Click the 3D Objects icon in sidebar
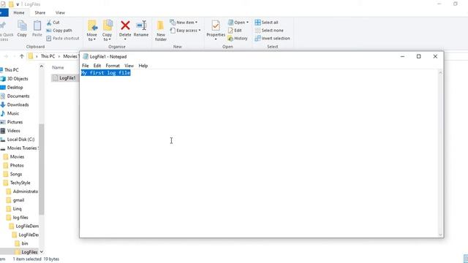Image resolution: width=468 pixels, height=263 pixels. click(3, 79)
